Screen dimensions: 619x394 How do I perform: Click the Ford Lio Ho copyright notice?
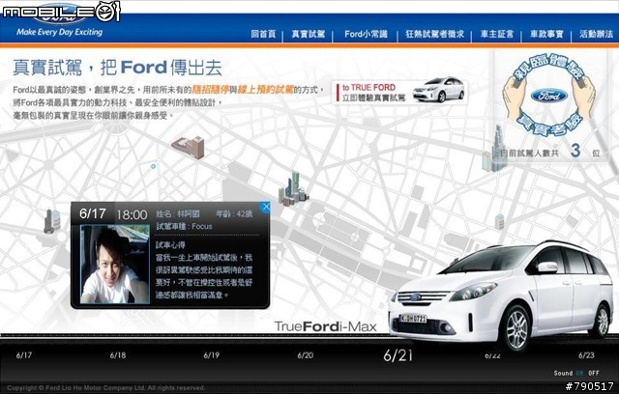click(x=105, y=387)
